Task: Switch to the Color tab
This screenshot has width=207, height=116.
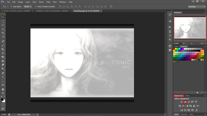Action: (x=176, y=46)
